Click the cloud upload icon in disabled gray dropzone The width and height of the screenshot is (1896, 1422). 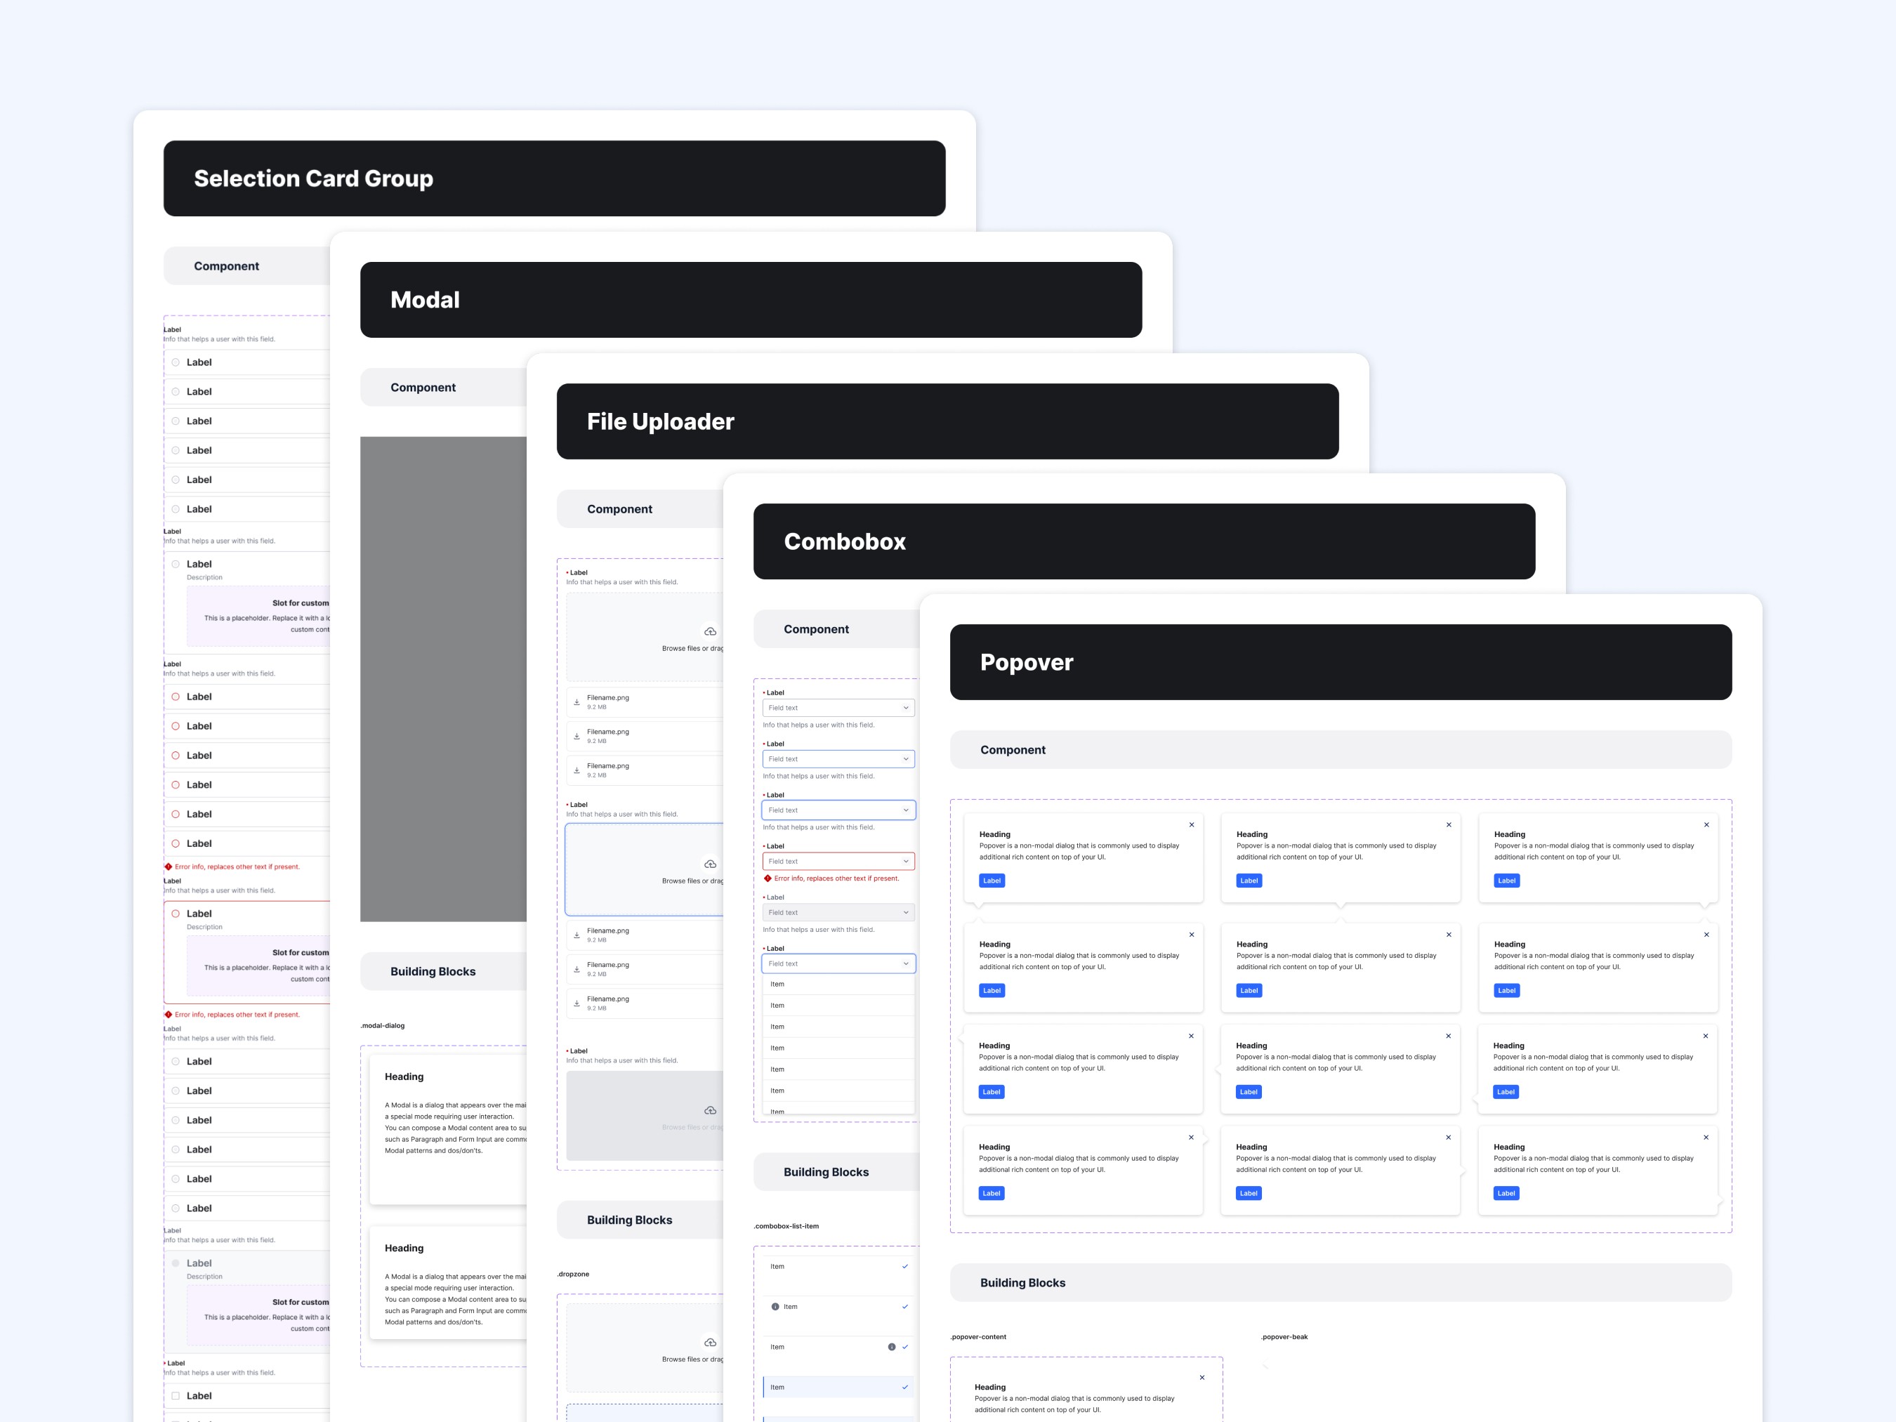pyautogui.click(x=710, y=1110)
